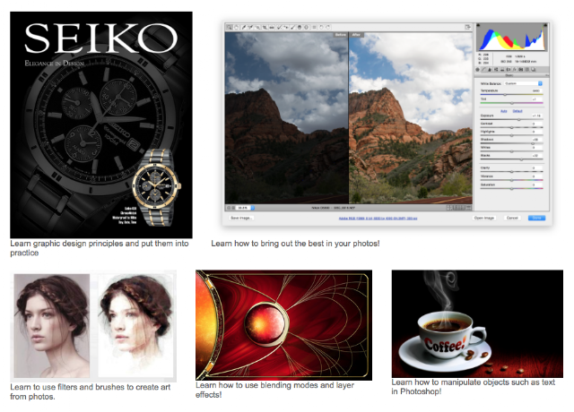Image resolution: width=574 pixels, height=412 pixels.
Task: Switch to the Tone Curve panel tab
Action: pos(483,70)
